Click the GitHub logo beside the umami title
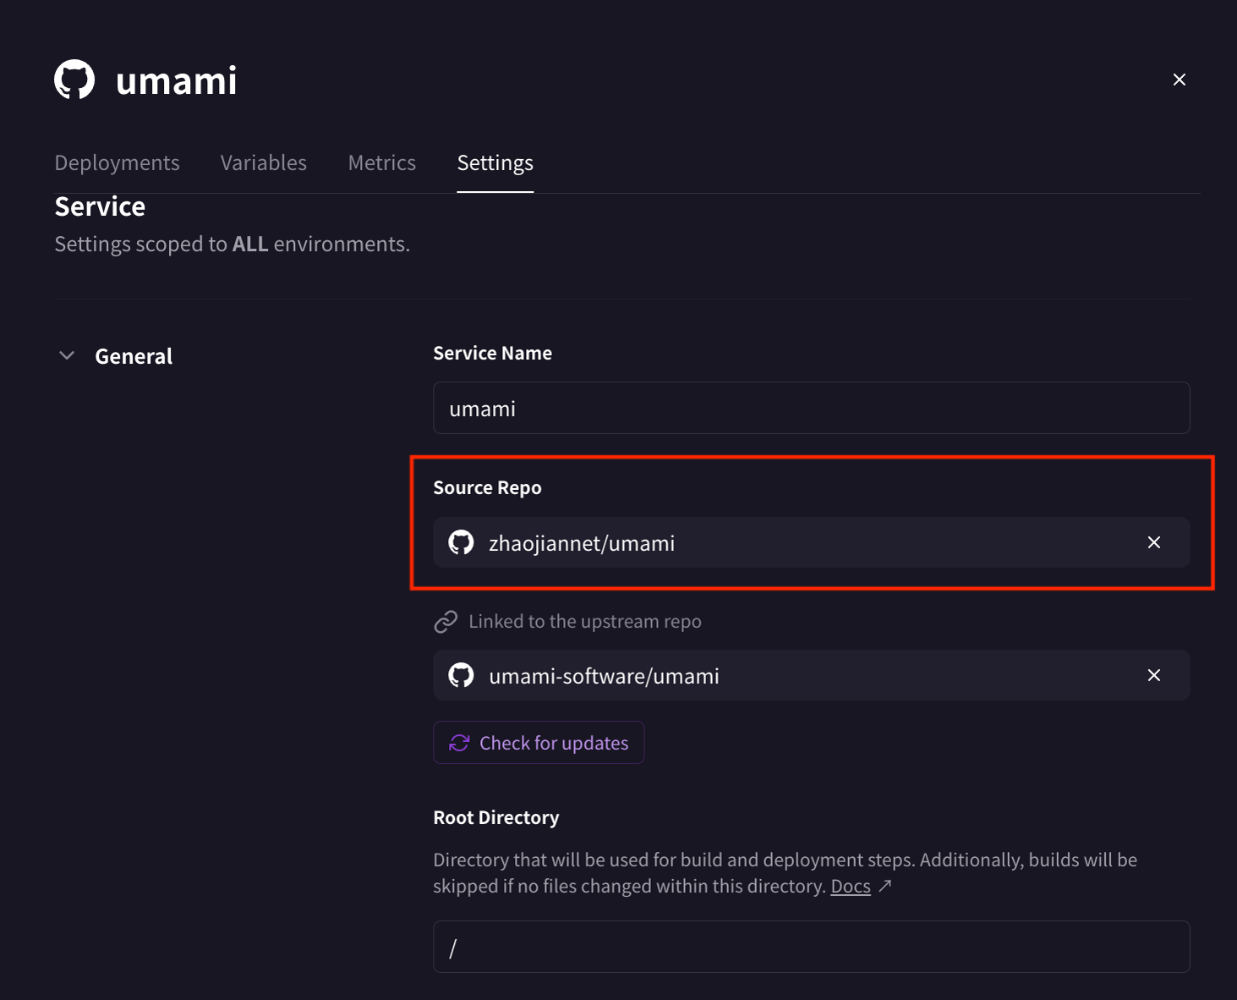Viewport: 1237px width, 1000px height. (75, 79)
